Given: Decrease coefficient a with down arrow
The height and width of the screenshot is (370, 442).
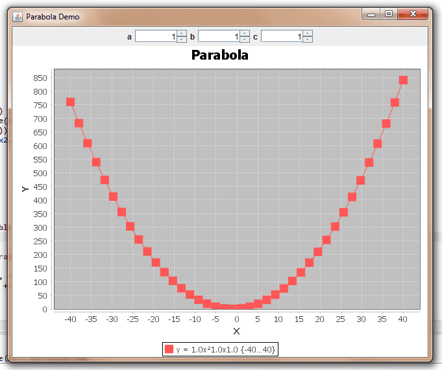Looking at the screenshot, I should point(182,40).
